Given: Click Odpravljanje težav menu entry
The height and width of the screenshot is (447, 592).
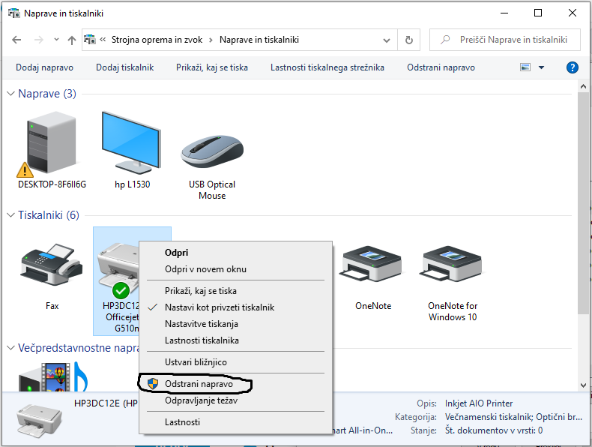Looking at the screenshot, I should tap(201, 400).
